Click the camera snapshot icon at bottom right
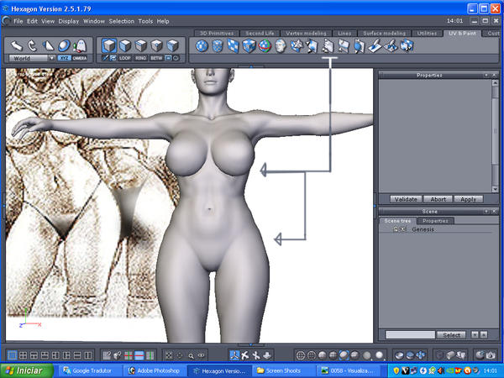The image size is (504, 378). click(x=491, y=355)
